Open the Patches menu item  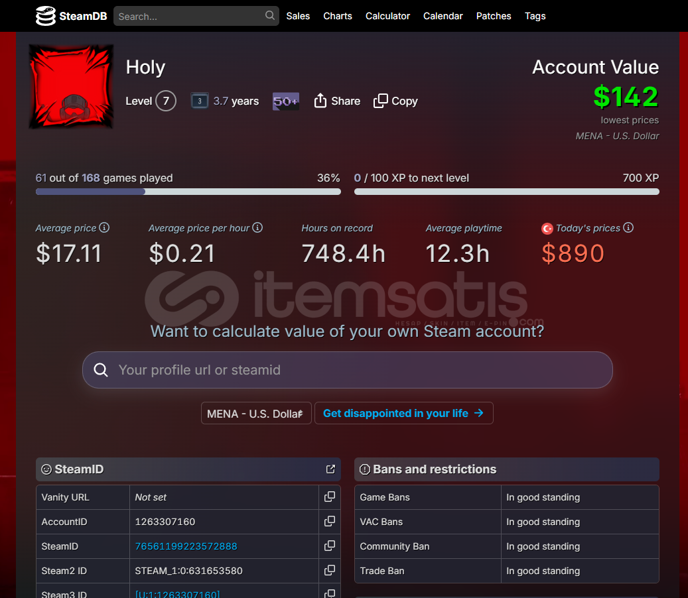[494, 16]
